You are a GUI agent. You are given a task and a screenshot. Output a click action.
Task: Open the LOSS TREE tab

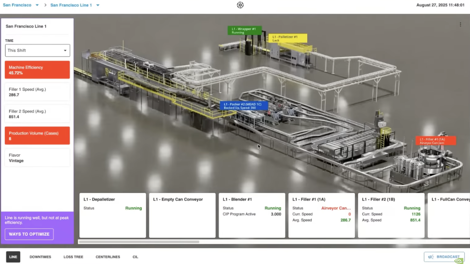[73, 257]
